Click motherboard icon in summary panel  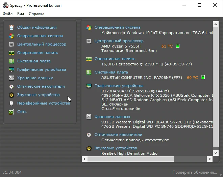(89, 72)
